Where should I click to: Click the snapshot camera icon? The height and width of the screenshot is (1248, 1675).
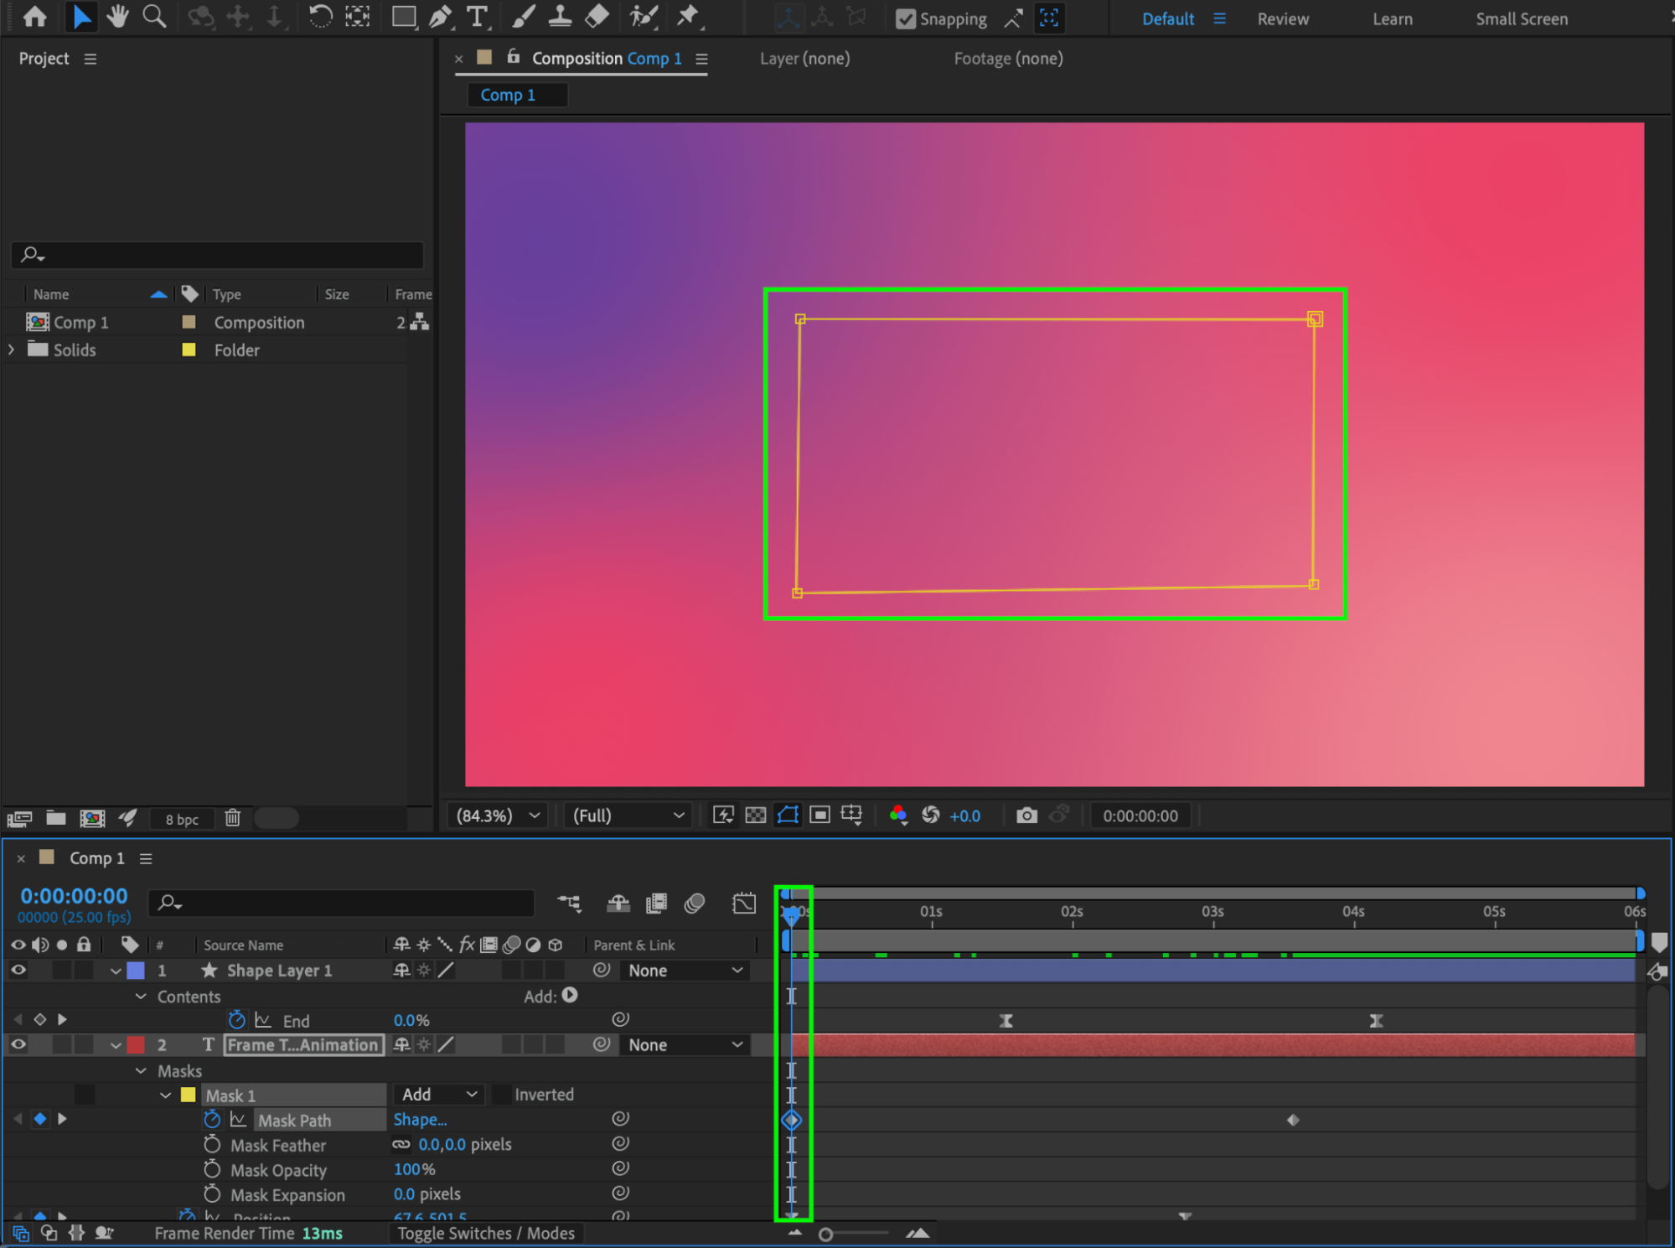(x=1026, y=816)
